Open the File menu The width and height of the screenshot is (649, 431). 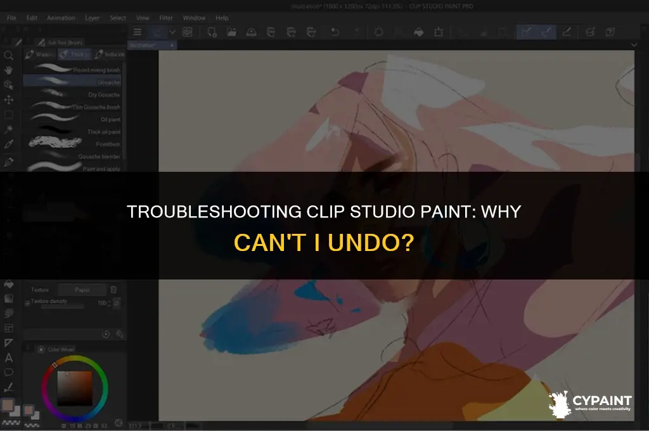pyautogui.click(x=11, y=18)
